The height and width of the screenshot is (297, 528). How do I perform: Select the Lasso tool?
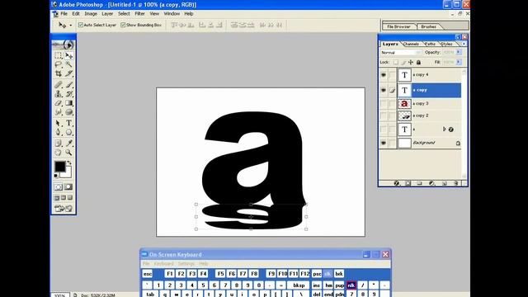[59, 64]
